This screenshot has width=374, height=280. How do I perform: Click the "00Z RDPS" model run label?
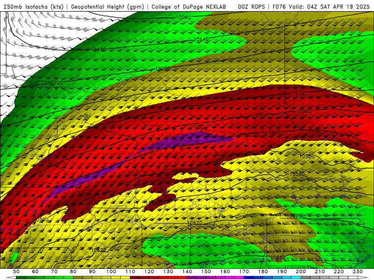point(252,7)
